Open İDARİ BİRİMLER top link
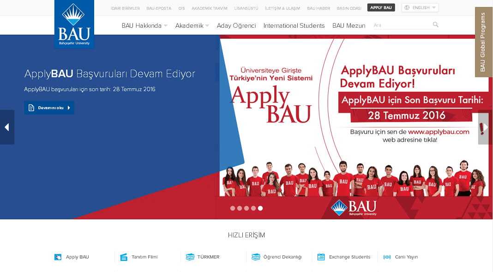Viewport: 493px width, 272px height. (x=125, y=8)
